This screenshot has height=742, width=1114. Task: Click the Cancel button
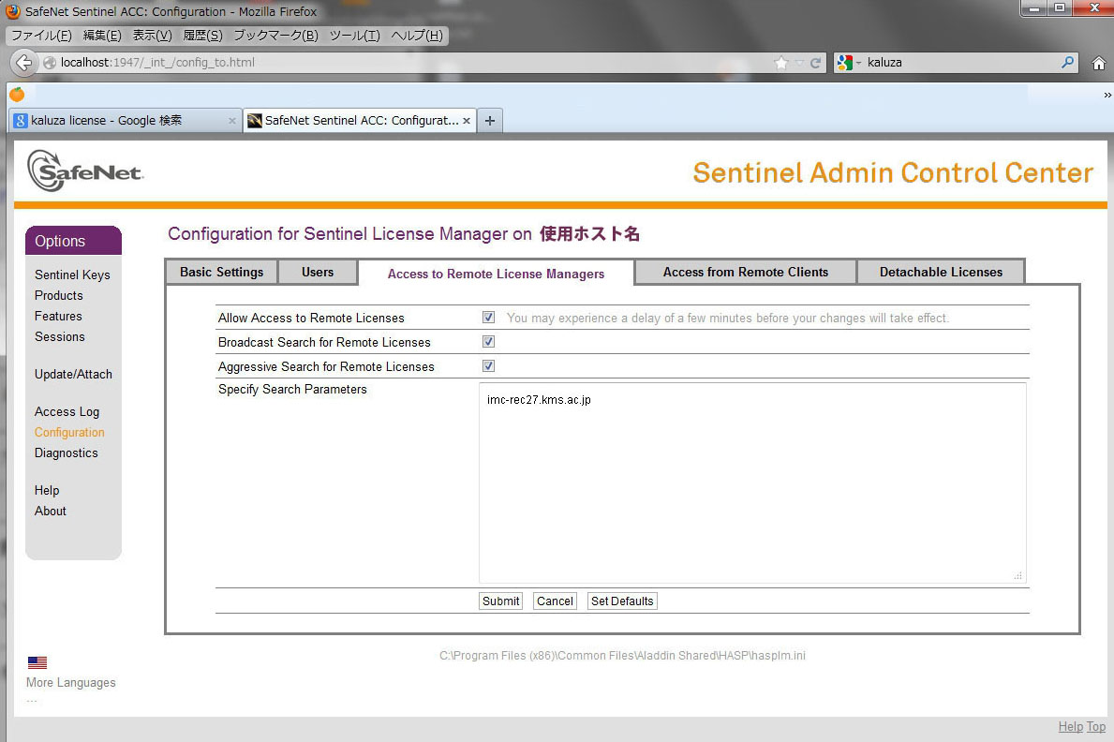[x=555, y=601]
